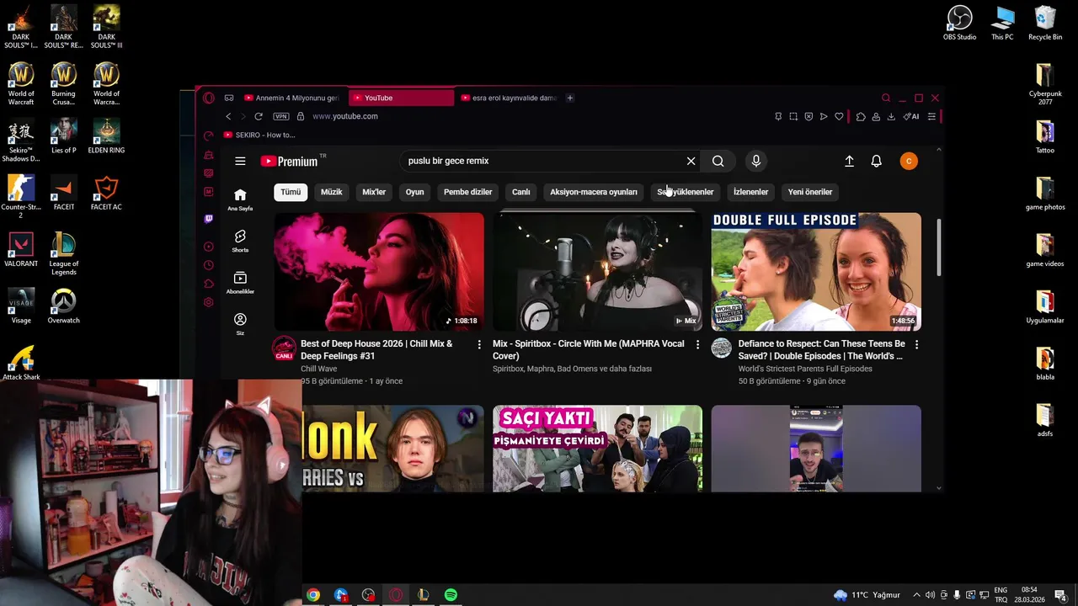Image resolution: width=1078 pixels, height=606 pixels.
Task: Go back in browser history
Action: pos(228,116)
